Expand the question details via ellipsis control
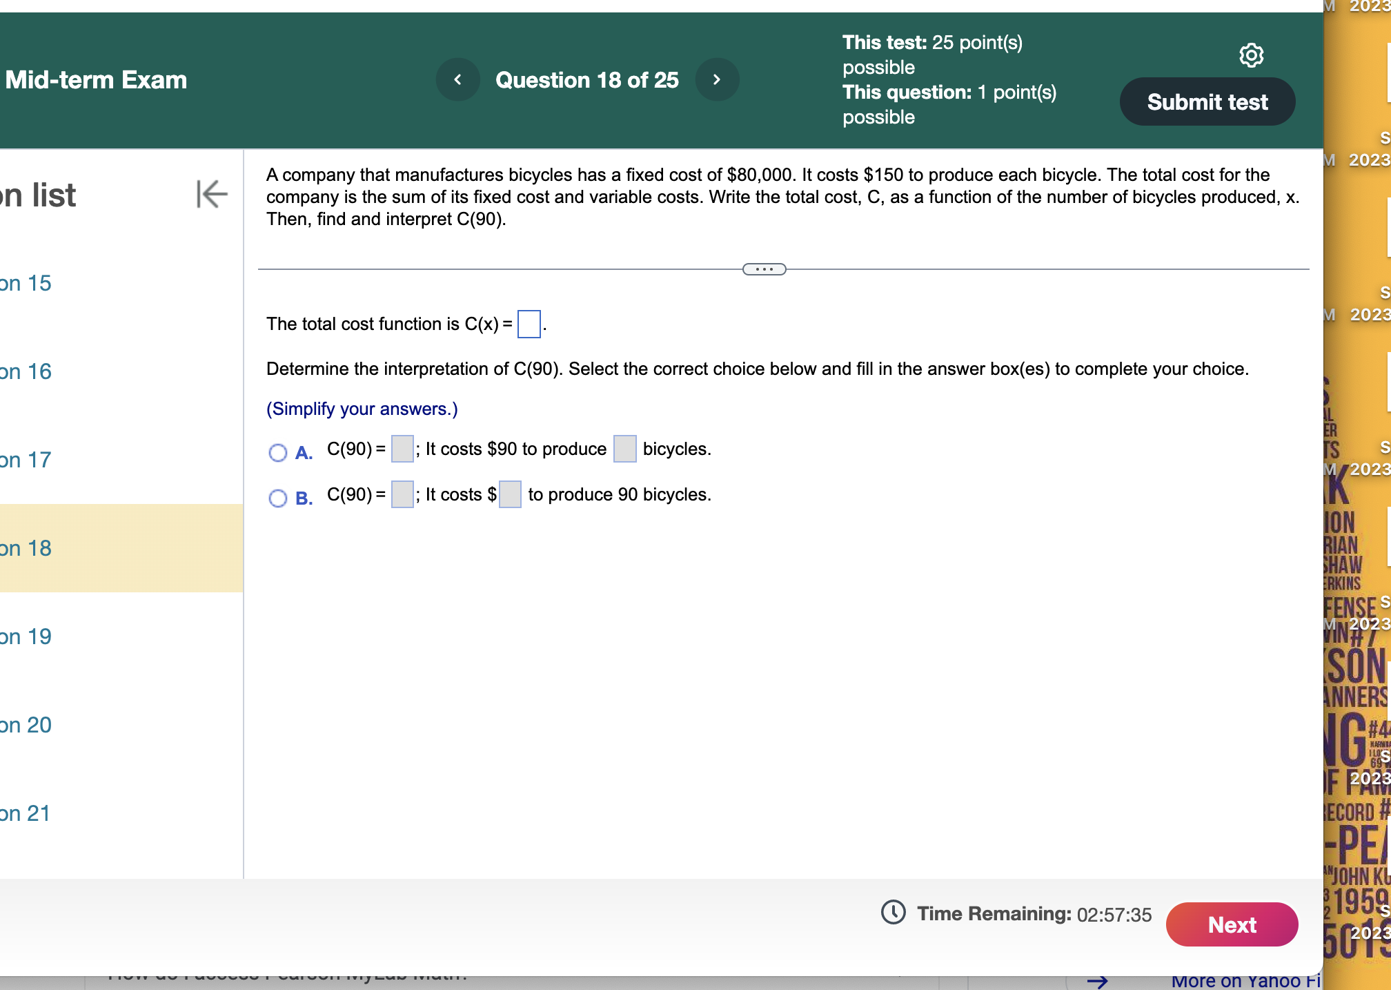 (x=765, y=269)
